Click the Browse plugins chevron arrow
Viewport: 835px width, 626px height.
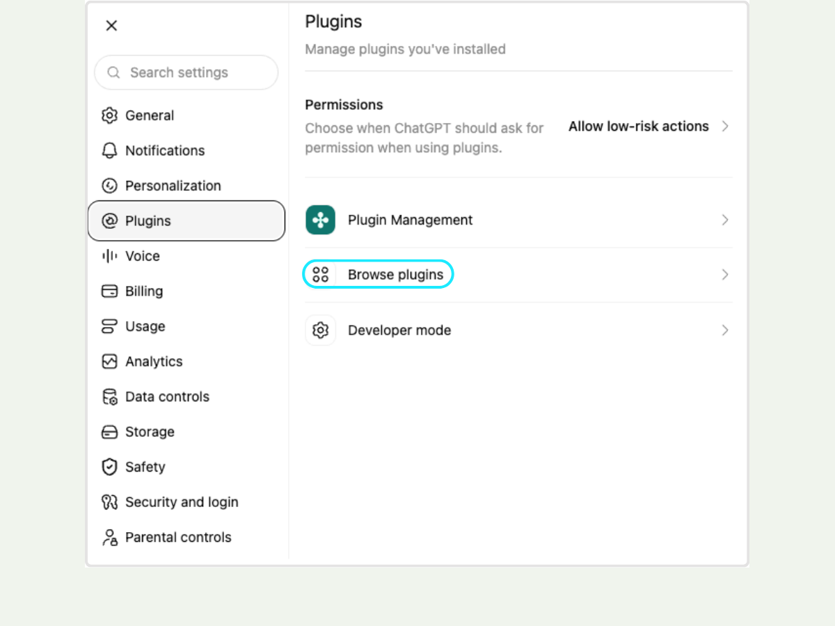725,275
